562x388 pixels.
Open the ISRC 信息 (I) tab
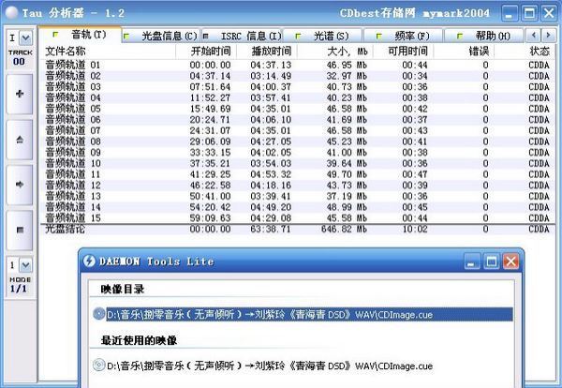click(242, 36)
